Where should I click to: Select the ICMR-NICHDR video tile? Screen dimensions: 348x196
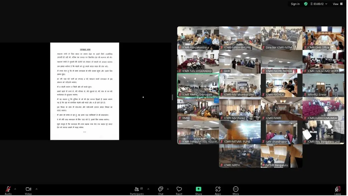click(282, 85)
